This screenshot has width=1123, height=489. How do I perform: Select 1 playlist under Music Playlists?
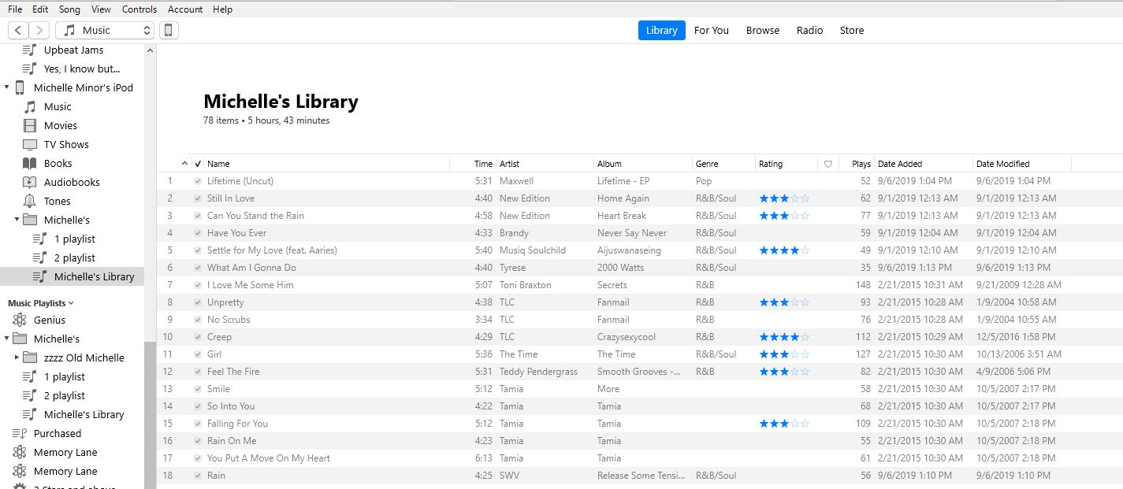point(64,376)
